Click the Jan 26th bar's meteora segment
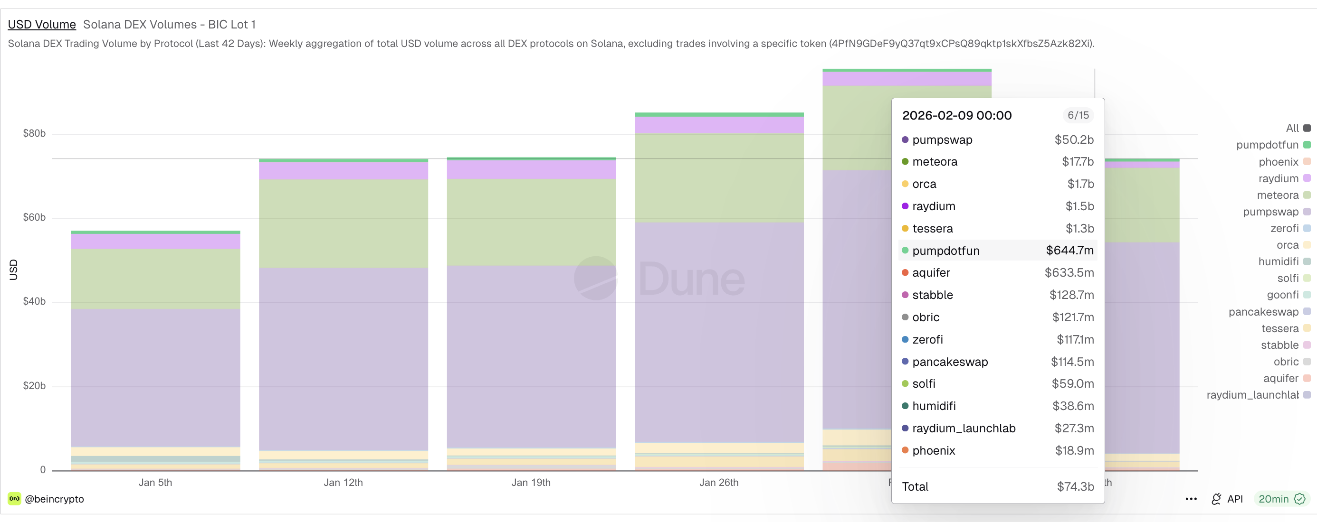Image resolution: width=1317 pixels, height=522 pixels. (719, 178)
